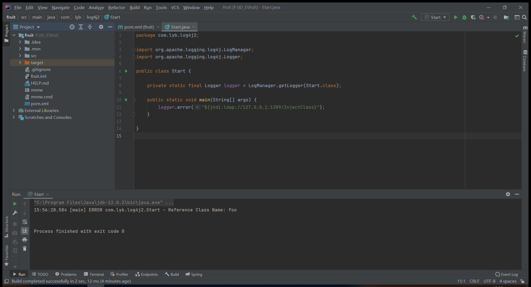Run Start with coverage icon
Image resolution: width=531 pixels, height=287 pixels.
pyautogui.click(x=473, y=17)
